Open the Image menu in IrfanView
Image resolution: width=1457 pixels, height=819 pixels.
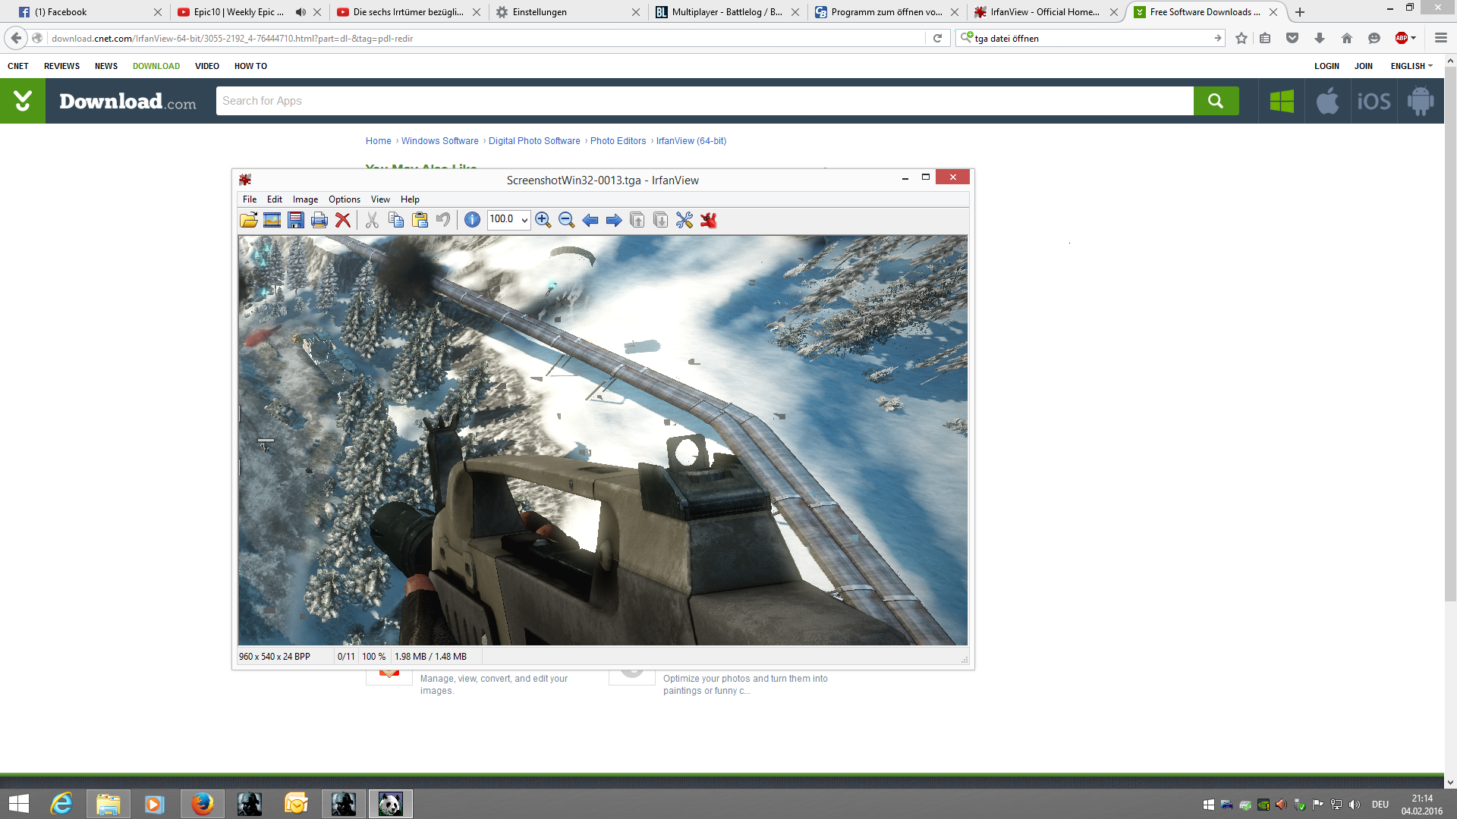pyautogui.click(x=305, y=199)
